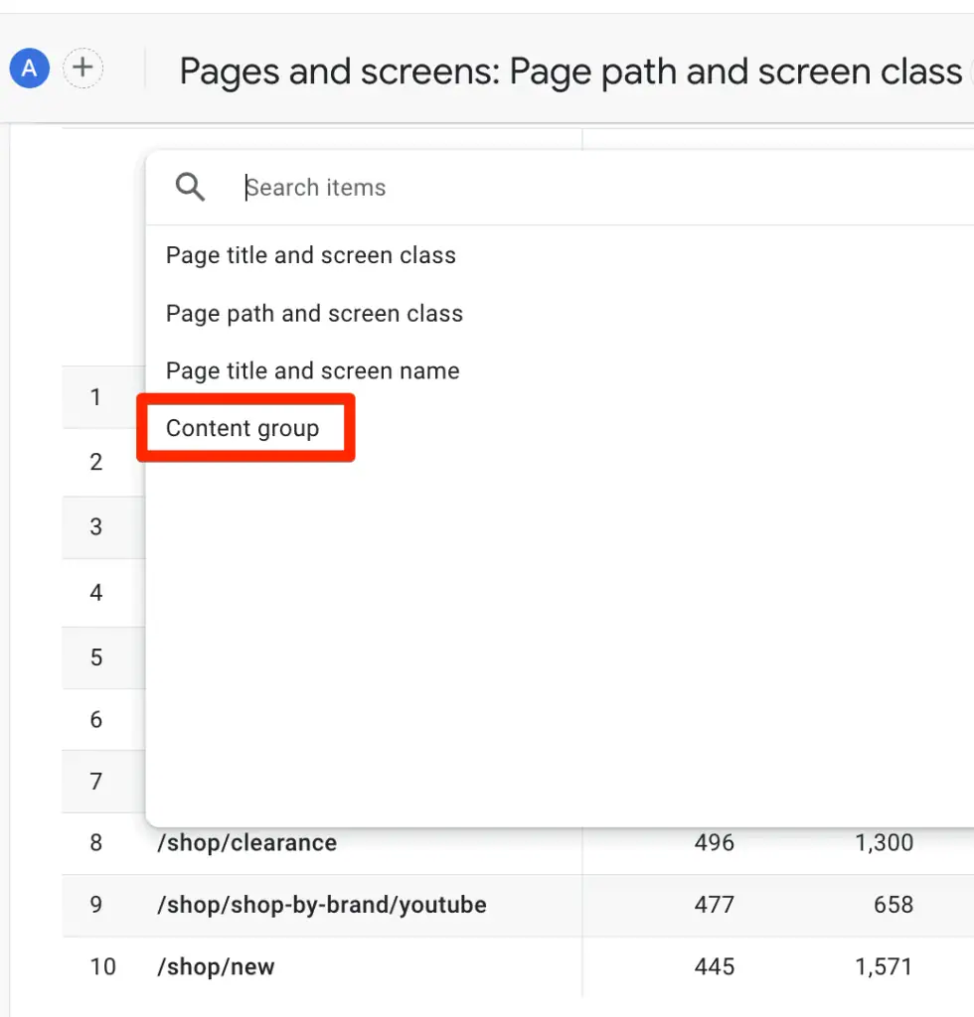Select Page title and screen class
974x1017 pixels.
pos(310,255)
